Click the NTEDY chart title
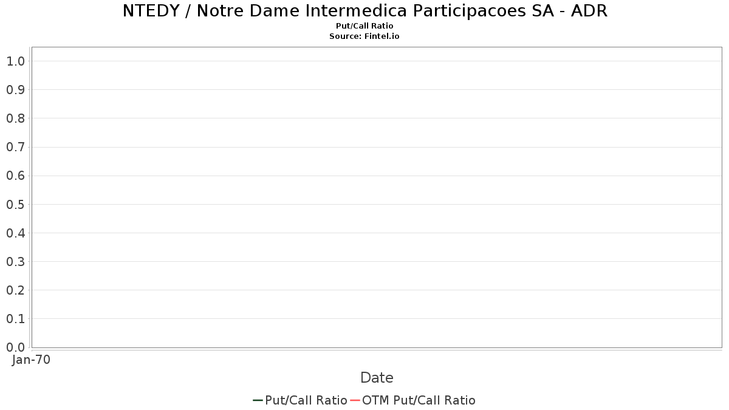This screenshot has width=729, height=410. coord(364,11)
